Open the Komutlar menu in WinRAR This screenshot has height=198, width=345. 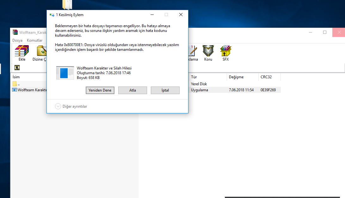pos(34,40)
